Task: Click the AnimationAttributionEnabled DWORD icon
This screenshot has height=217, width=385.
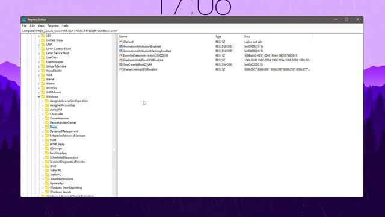Action: pyautogui.click(x=120, y=46)
